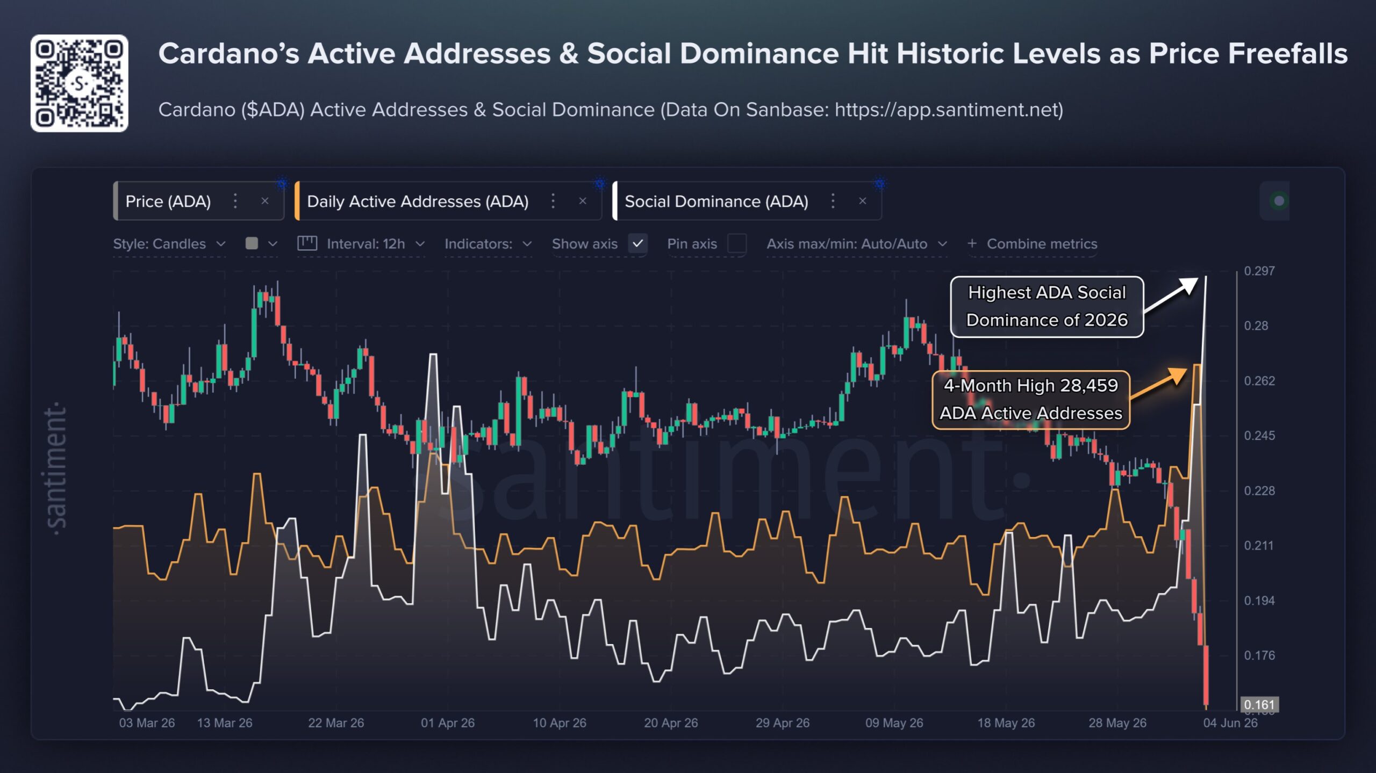Viewport: 1376px width, 773px height.
Task: Remove the Social Dominance (ADA) metric
Action: click(x=863, y=201)
